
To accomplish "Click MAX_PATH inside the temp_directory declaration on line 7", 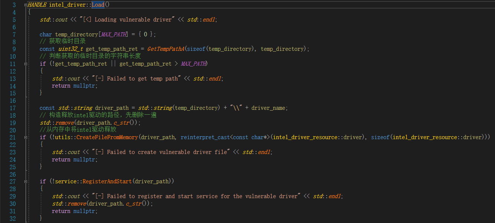I will click(114, 34).
